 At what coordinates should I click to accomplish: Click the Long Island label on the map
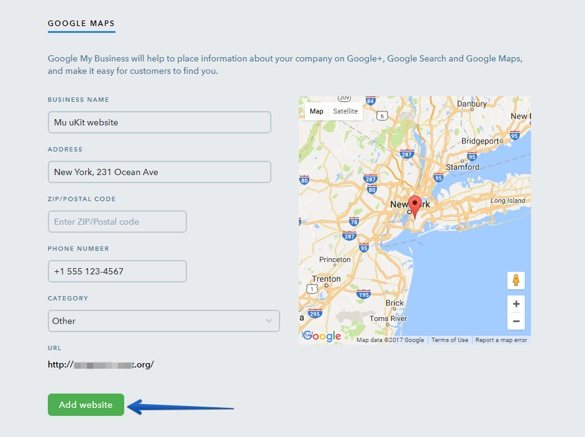coord(508,200)
